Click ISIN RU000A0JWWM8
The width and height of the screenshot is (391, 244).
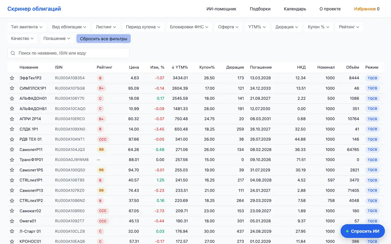pyautogui.click(x=72, y=160)
